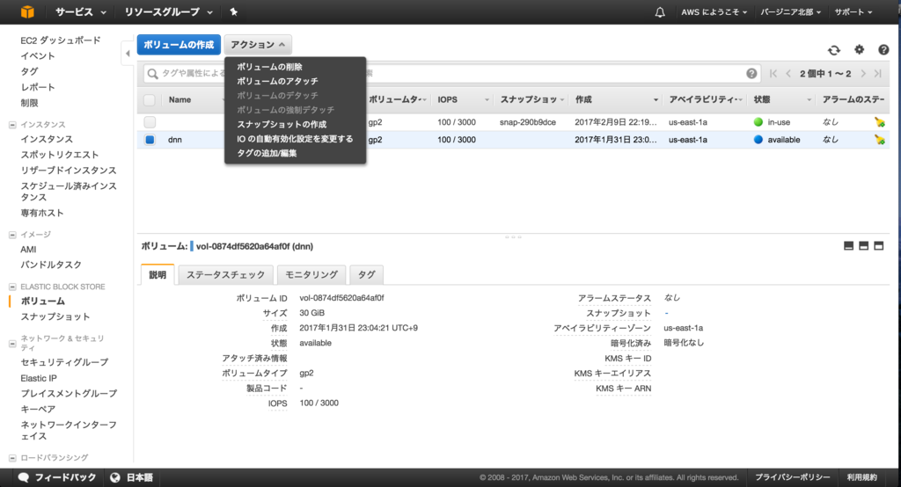901x487 pixels.
Task: Click the language globe icon
Action: [x=115, y=477]
